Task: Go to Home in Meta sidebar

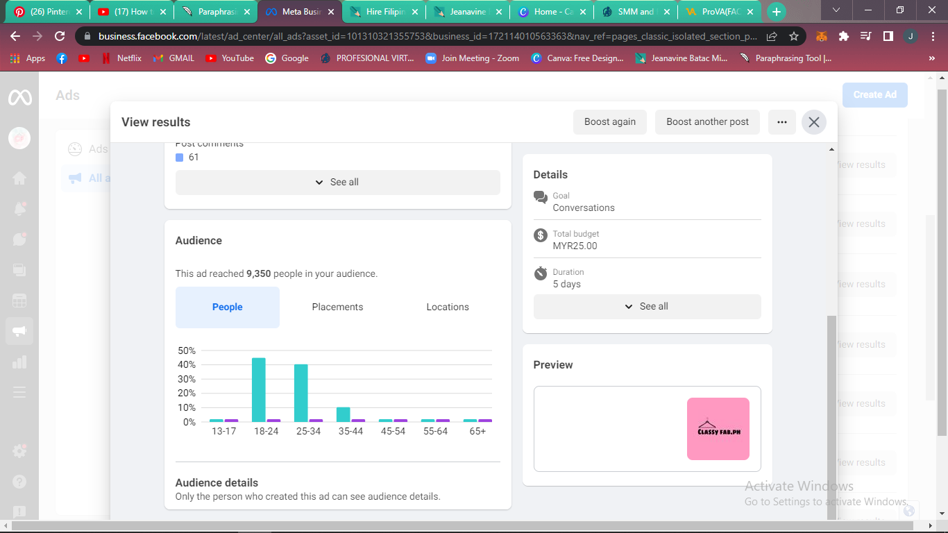Action: coord(19,178)
